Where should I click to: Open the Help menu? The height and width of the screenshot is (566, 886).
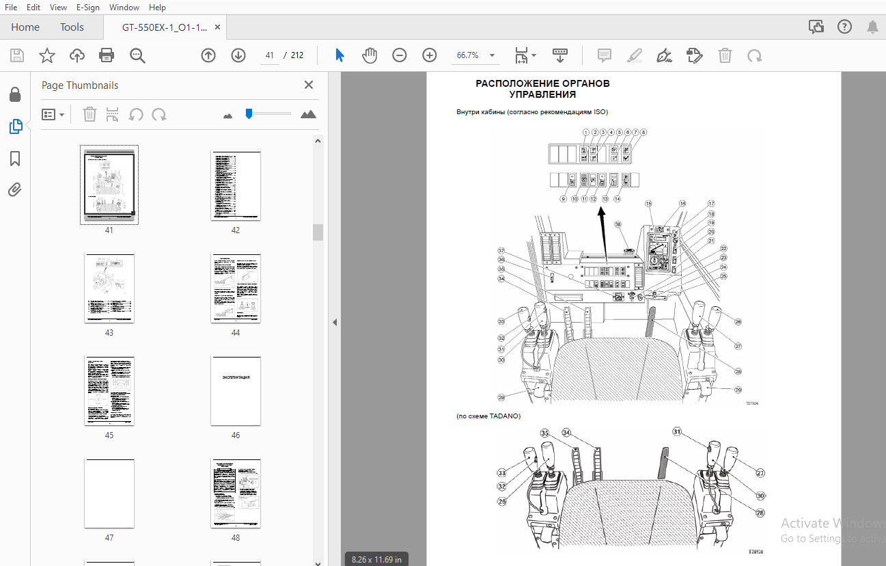point(157,8)
